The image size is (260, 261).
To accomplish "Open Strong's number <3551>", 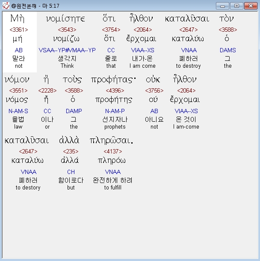I will [x=18, y=90].
